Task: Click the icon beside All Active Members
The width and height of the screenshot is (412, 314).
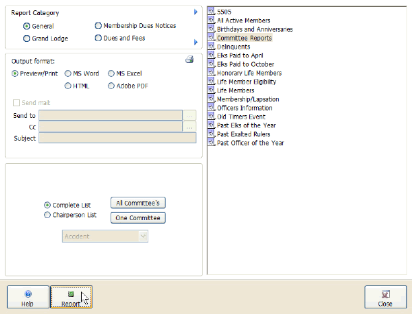Action: coord(211,21)
